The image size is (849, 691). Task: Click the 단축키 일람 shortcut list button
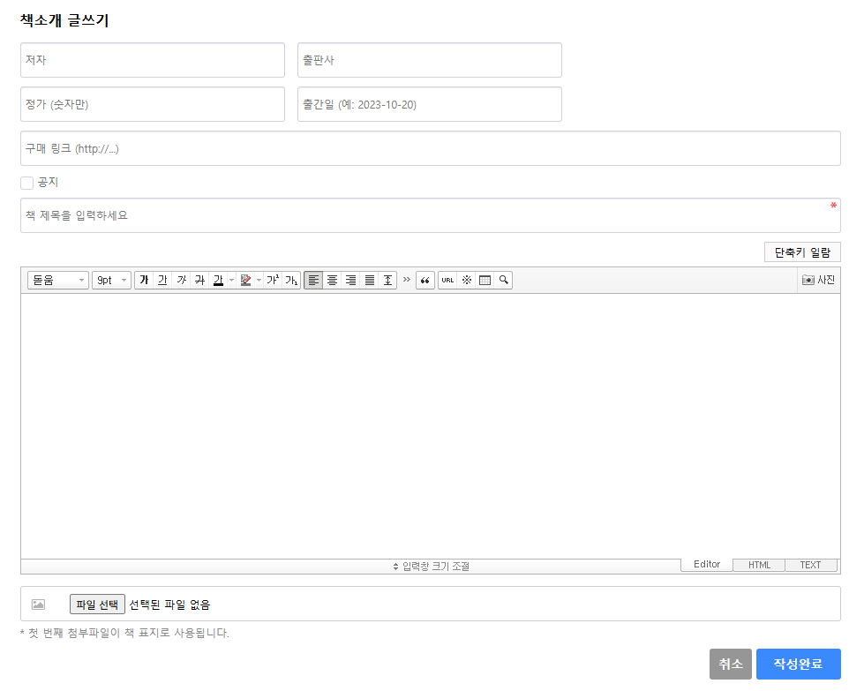pos(802,252)
